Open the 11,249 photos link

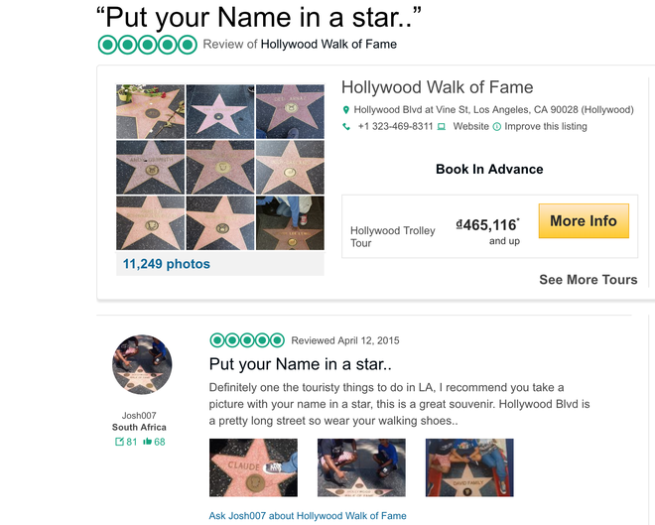(167, 264)
